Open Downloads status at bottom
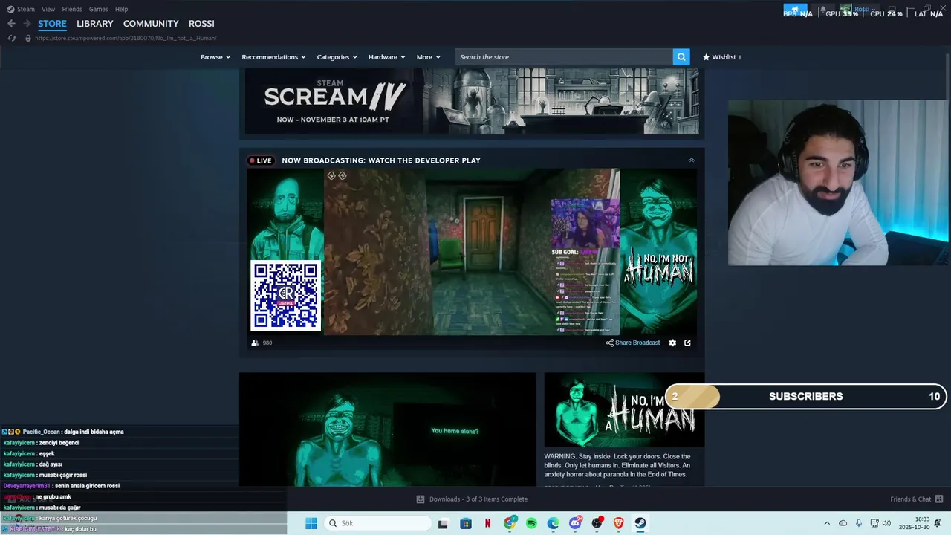This screenshot has height=535, width=951. click(x=472, y=499)
